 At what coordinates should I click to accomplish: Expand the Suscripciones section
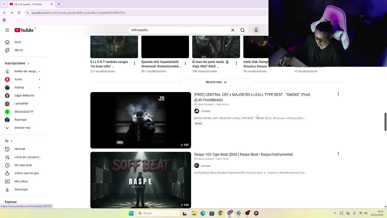pyautogui.click(x=17, y=63)
